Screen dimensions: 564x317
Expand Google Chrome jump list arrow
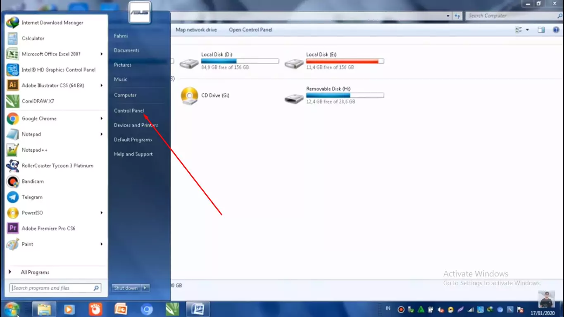pos(102,119)
